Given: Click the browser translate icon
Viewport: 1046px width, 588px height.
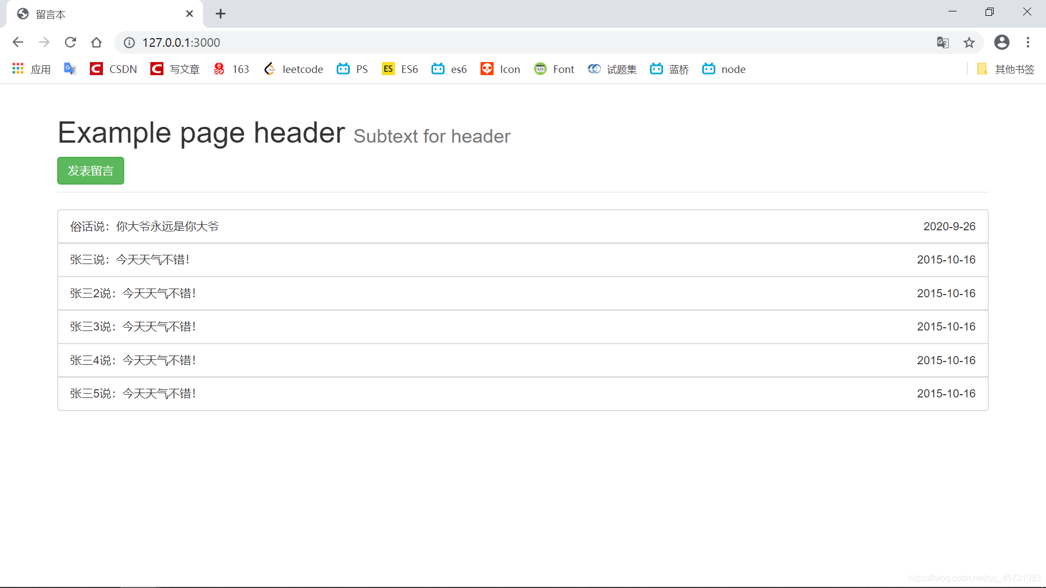Looking at the screenshot, I should tap(942, 42).
